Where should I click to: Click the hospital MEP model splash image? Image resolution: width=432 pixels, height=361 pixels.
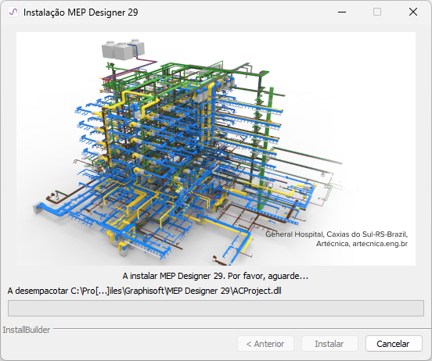click(x=216, y=148)
